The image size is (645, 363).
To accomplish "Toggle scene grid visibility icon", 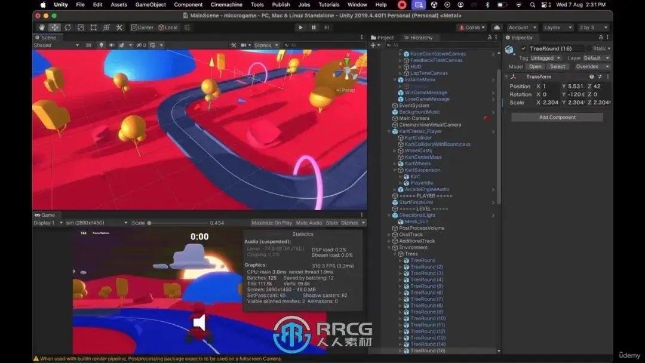I will [x=153, y=45].
